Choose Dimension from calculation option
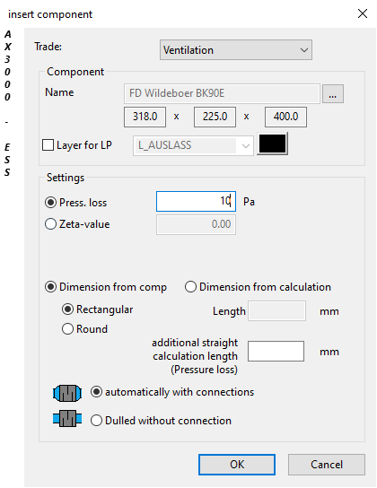 [190, 287]
